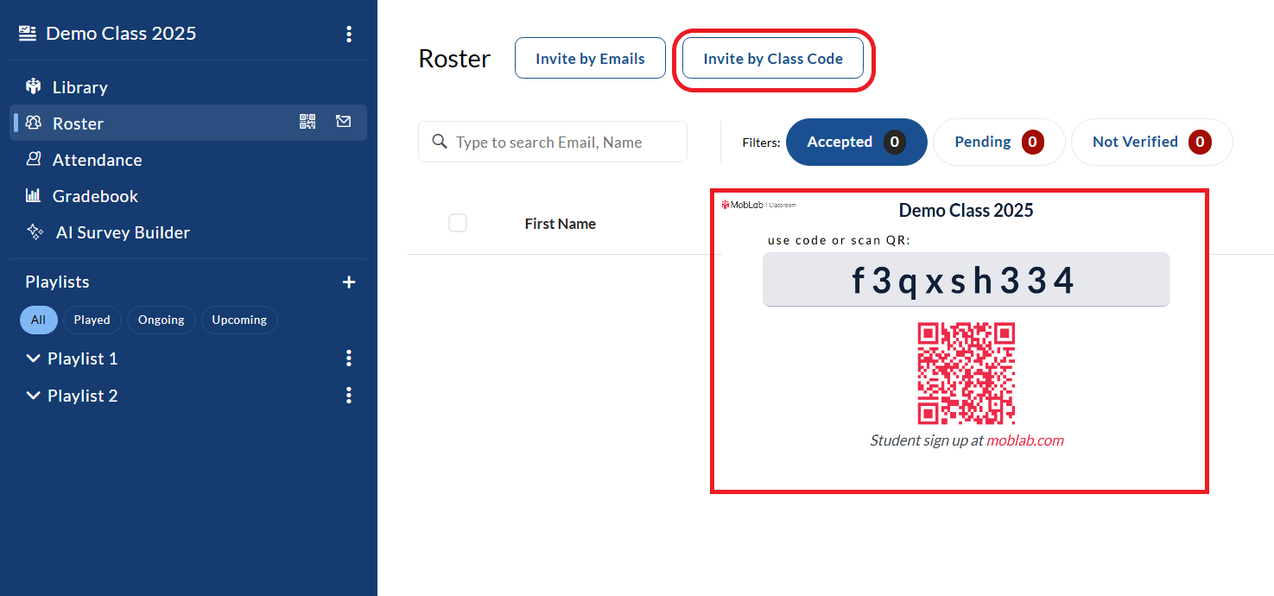Add a new playlist with plus icon
This screenshot has width=1274, height=596.
point(349,282)
